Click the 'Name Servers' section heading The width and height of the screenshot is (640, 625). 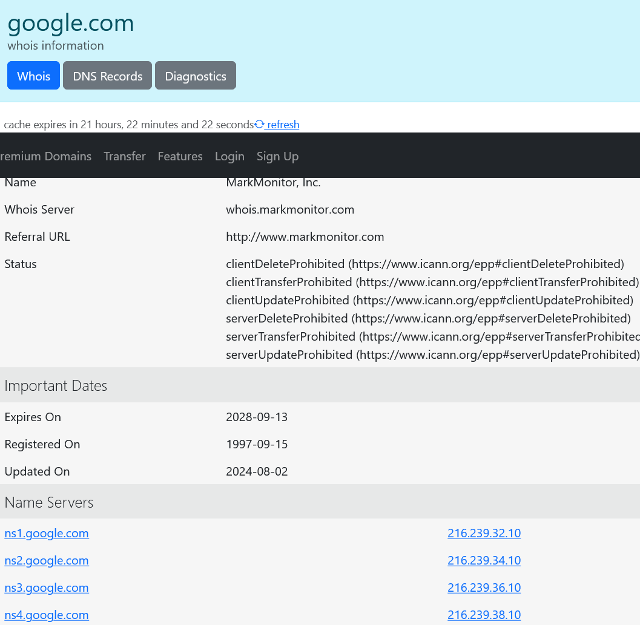49,503
